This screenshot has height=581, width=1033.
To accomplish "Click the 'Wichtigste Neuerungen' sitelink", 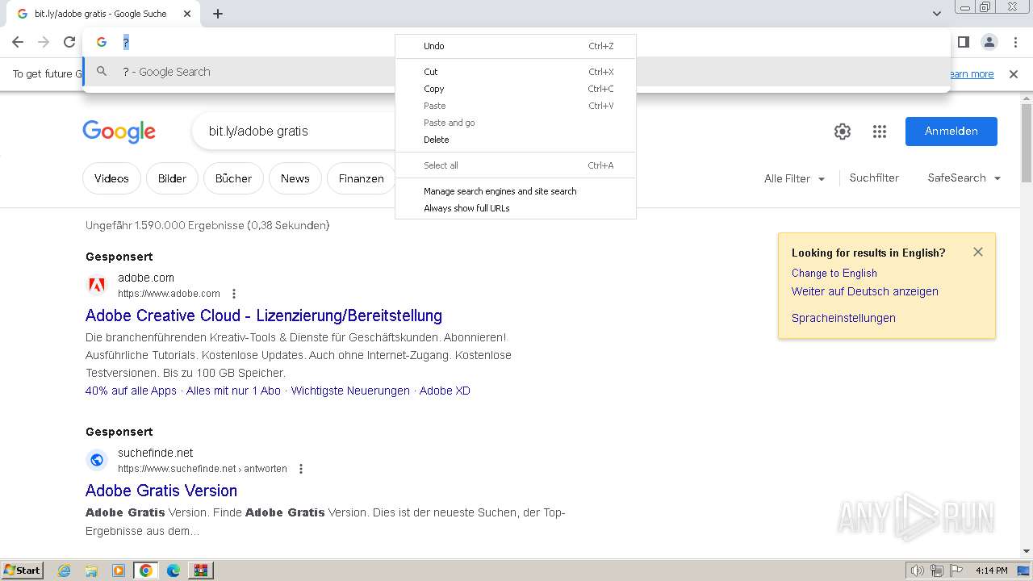I will (350, 391).
